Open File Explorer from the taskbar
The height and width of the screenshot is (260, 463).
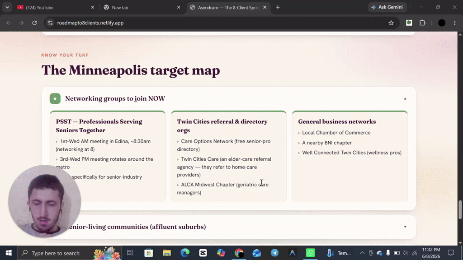(x=167, y=253)
